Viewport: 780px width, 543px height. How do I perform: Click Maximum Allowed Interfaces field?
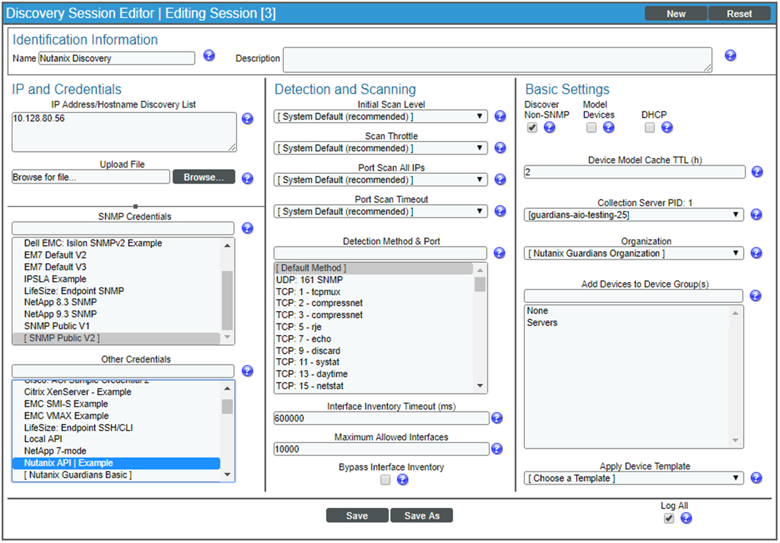coord(381,449)
